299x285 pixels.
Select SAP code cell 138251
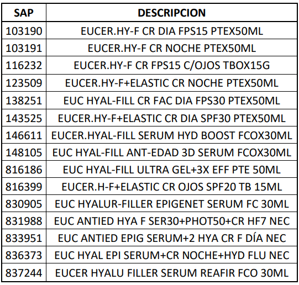(x=24, y=101)
